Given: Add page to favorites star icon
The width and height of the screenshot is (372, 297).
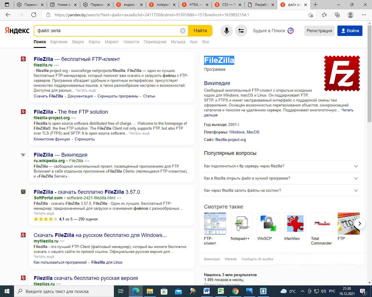Looking at the screenshot, I should [310, 15].
